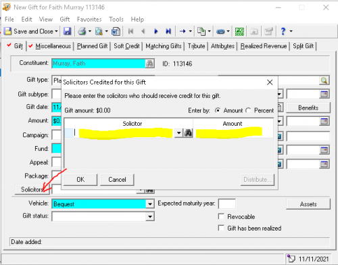338x265 pixels.
Task: Click the Word document icon in toolbar
Action: 116,31
